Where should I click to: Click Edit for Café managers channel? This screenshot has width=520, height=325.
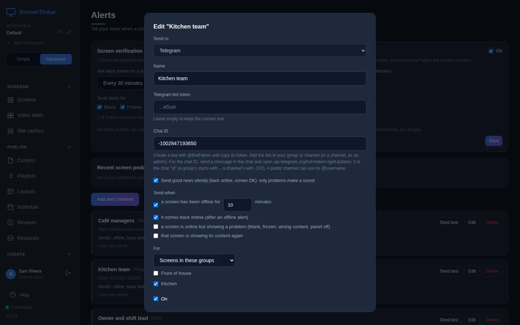(x=472, y=222)
